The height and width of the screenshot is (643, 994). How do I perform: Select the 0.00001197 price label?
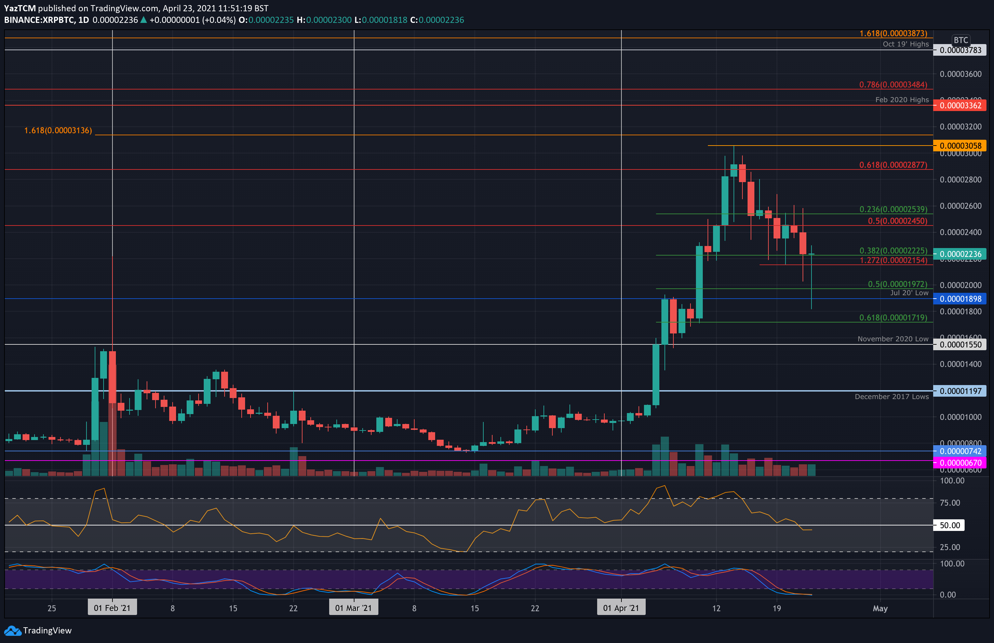pyautogui.click(x=960, y=391)
